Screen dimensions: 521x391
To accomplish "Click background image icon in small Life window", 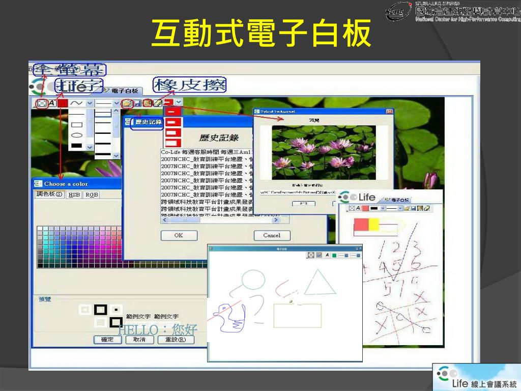I will pyautogui.click(x=420, y=208).
